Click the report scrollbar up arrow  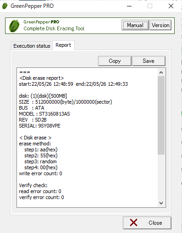point(161,72)
